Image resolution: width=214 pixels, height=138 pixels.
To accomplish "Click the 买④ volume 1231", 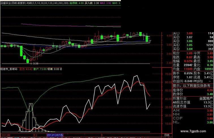I will pos(210,45).
